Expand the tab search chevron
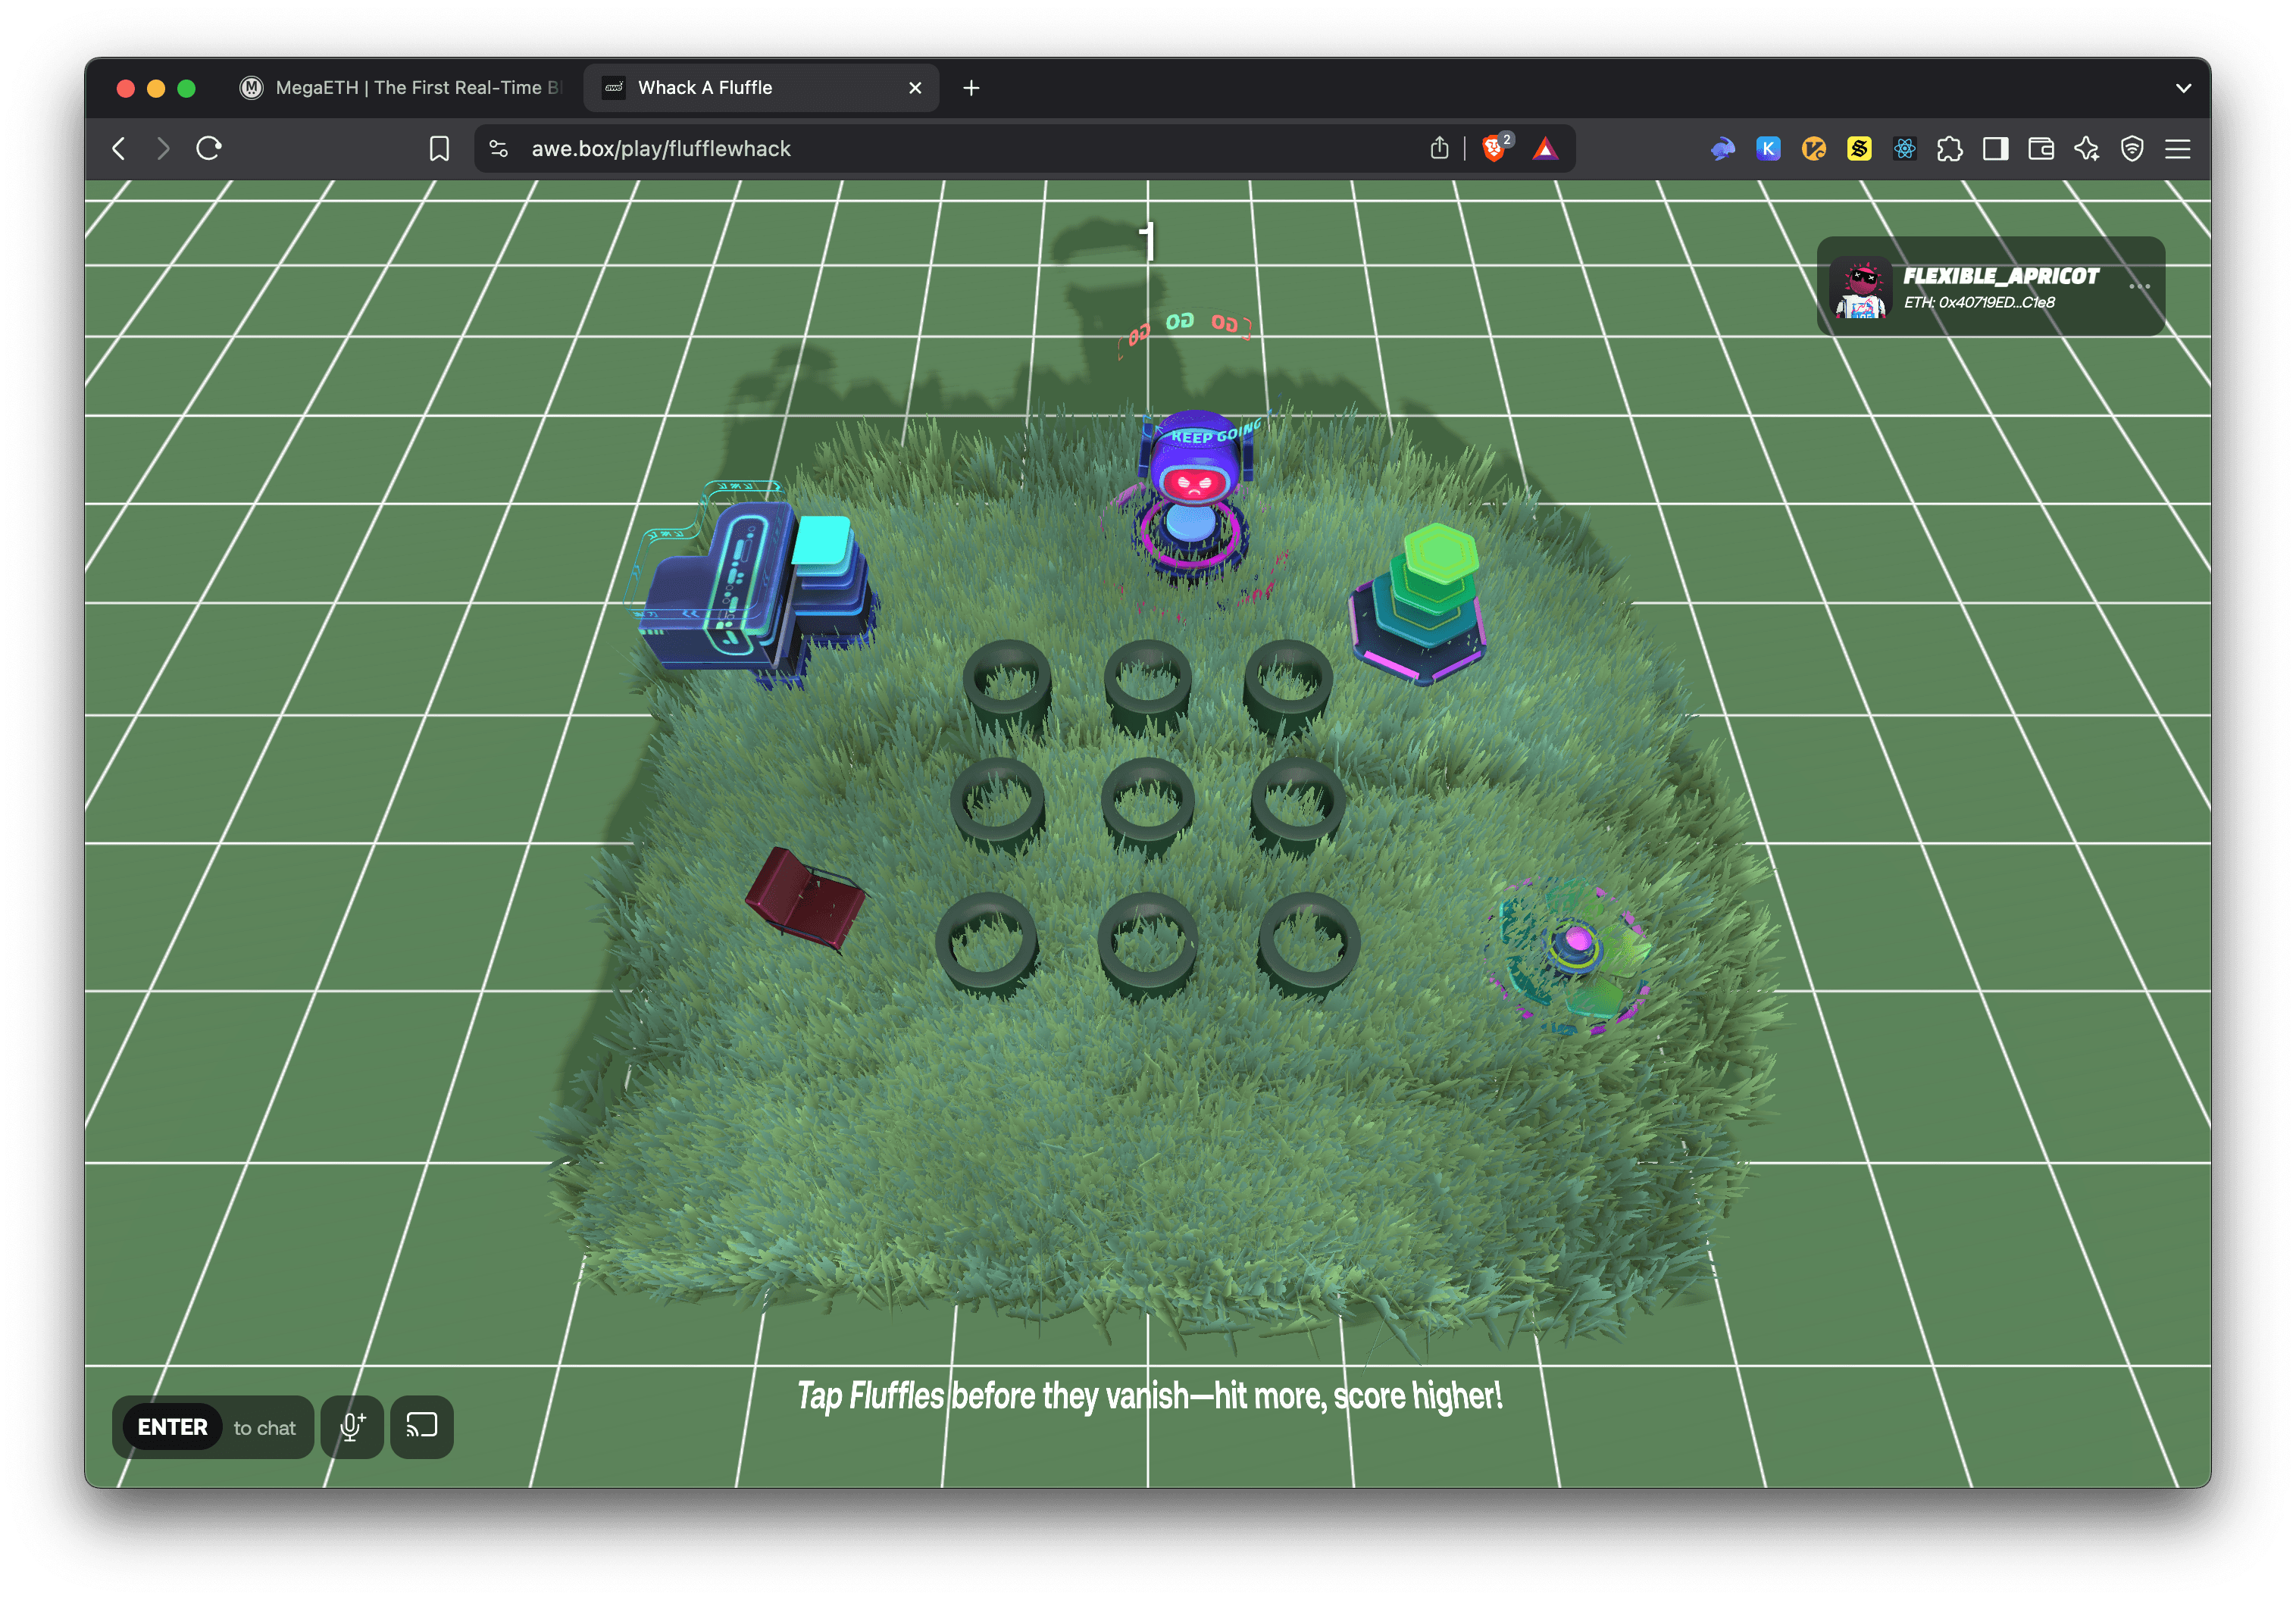The height and width of the screenshot is (1600, 2296). (2184, 88)
